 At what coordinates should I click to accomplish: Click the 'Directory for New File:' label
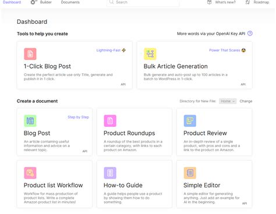[198, 101]
